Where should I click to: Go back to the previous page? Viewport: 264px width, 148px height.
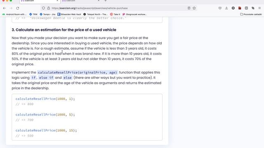click(5, 8)
